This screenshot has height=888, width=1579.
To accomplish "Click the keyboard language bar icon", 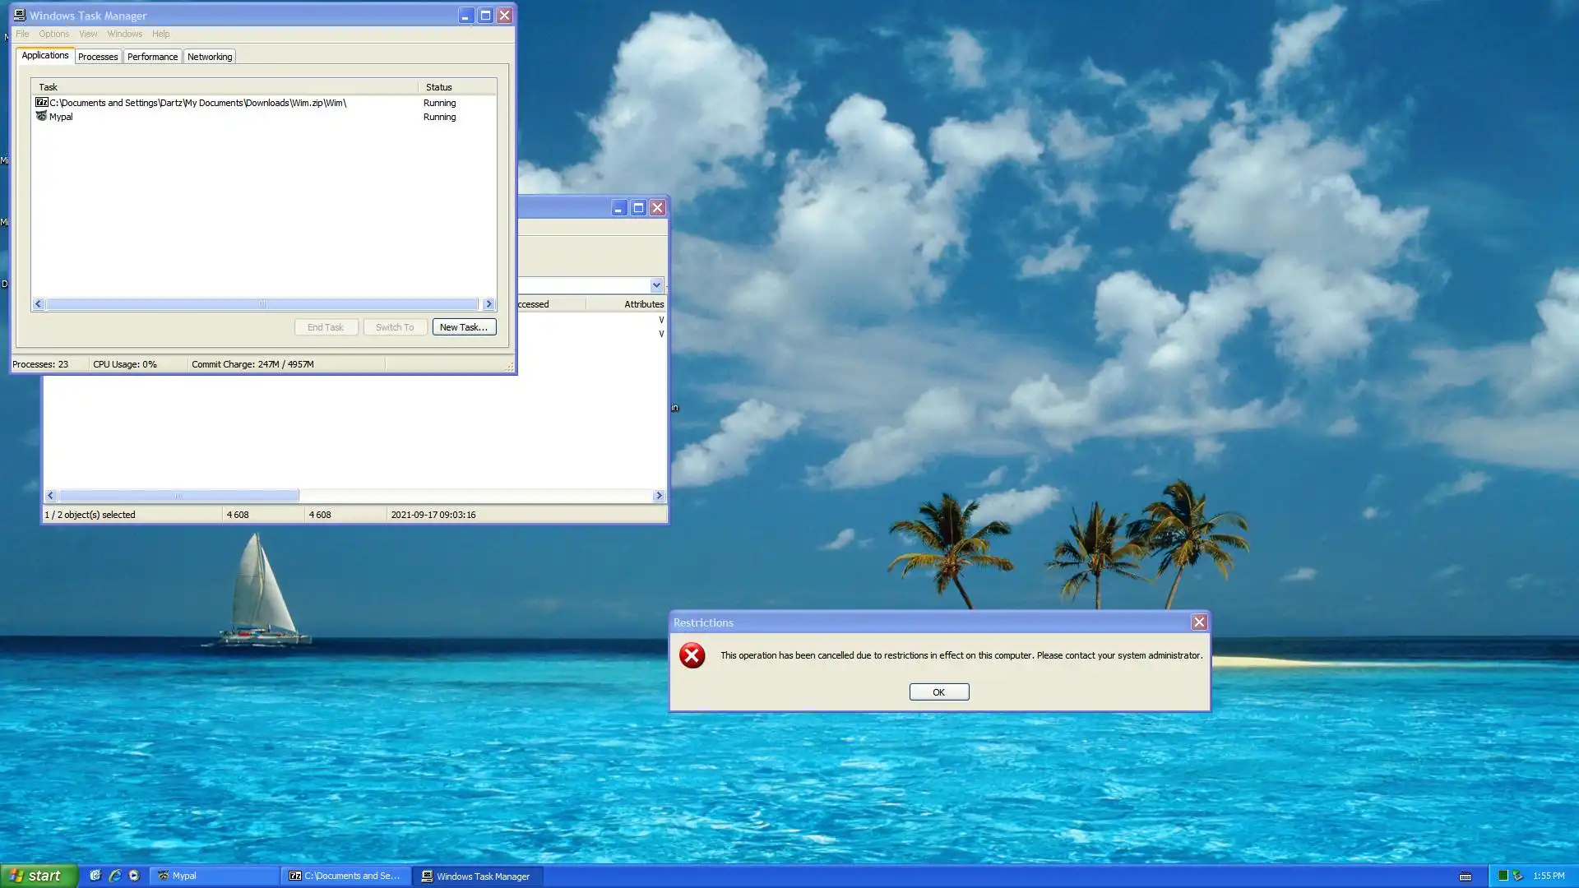I will 1466,876.
